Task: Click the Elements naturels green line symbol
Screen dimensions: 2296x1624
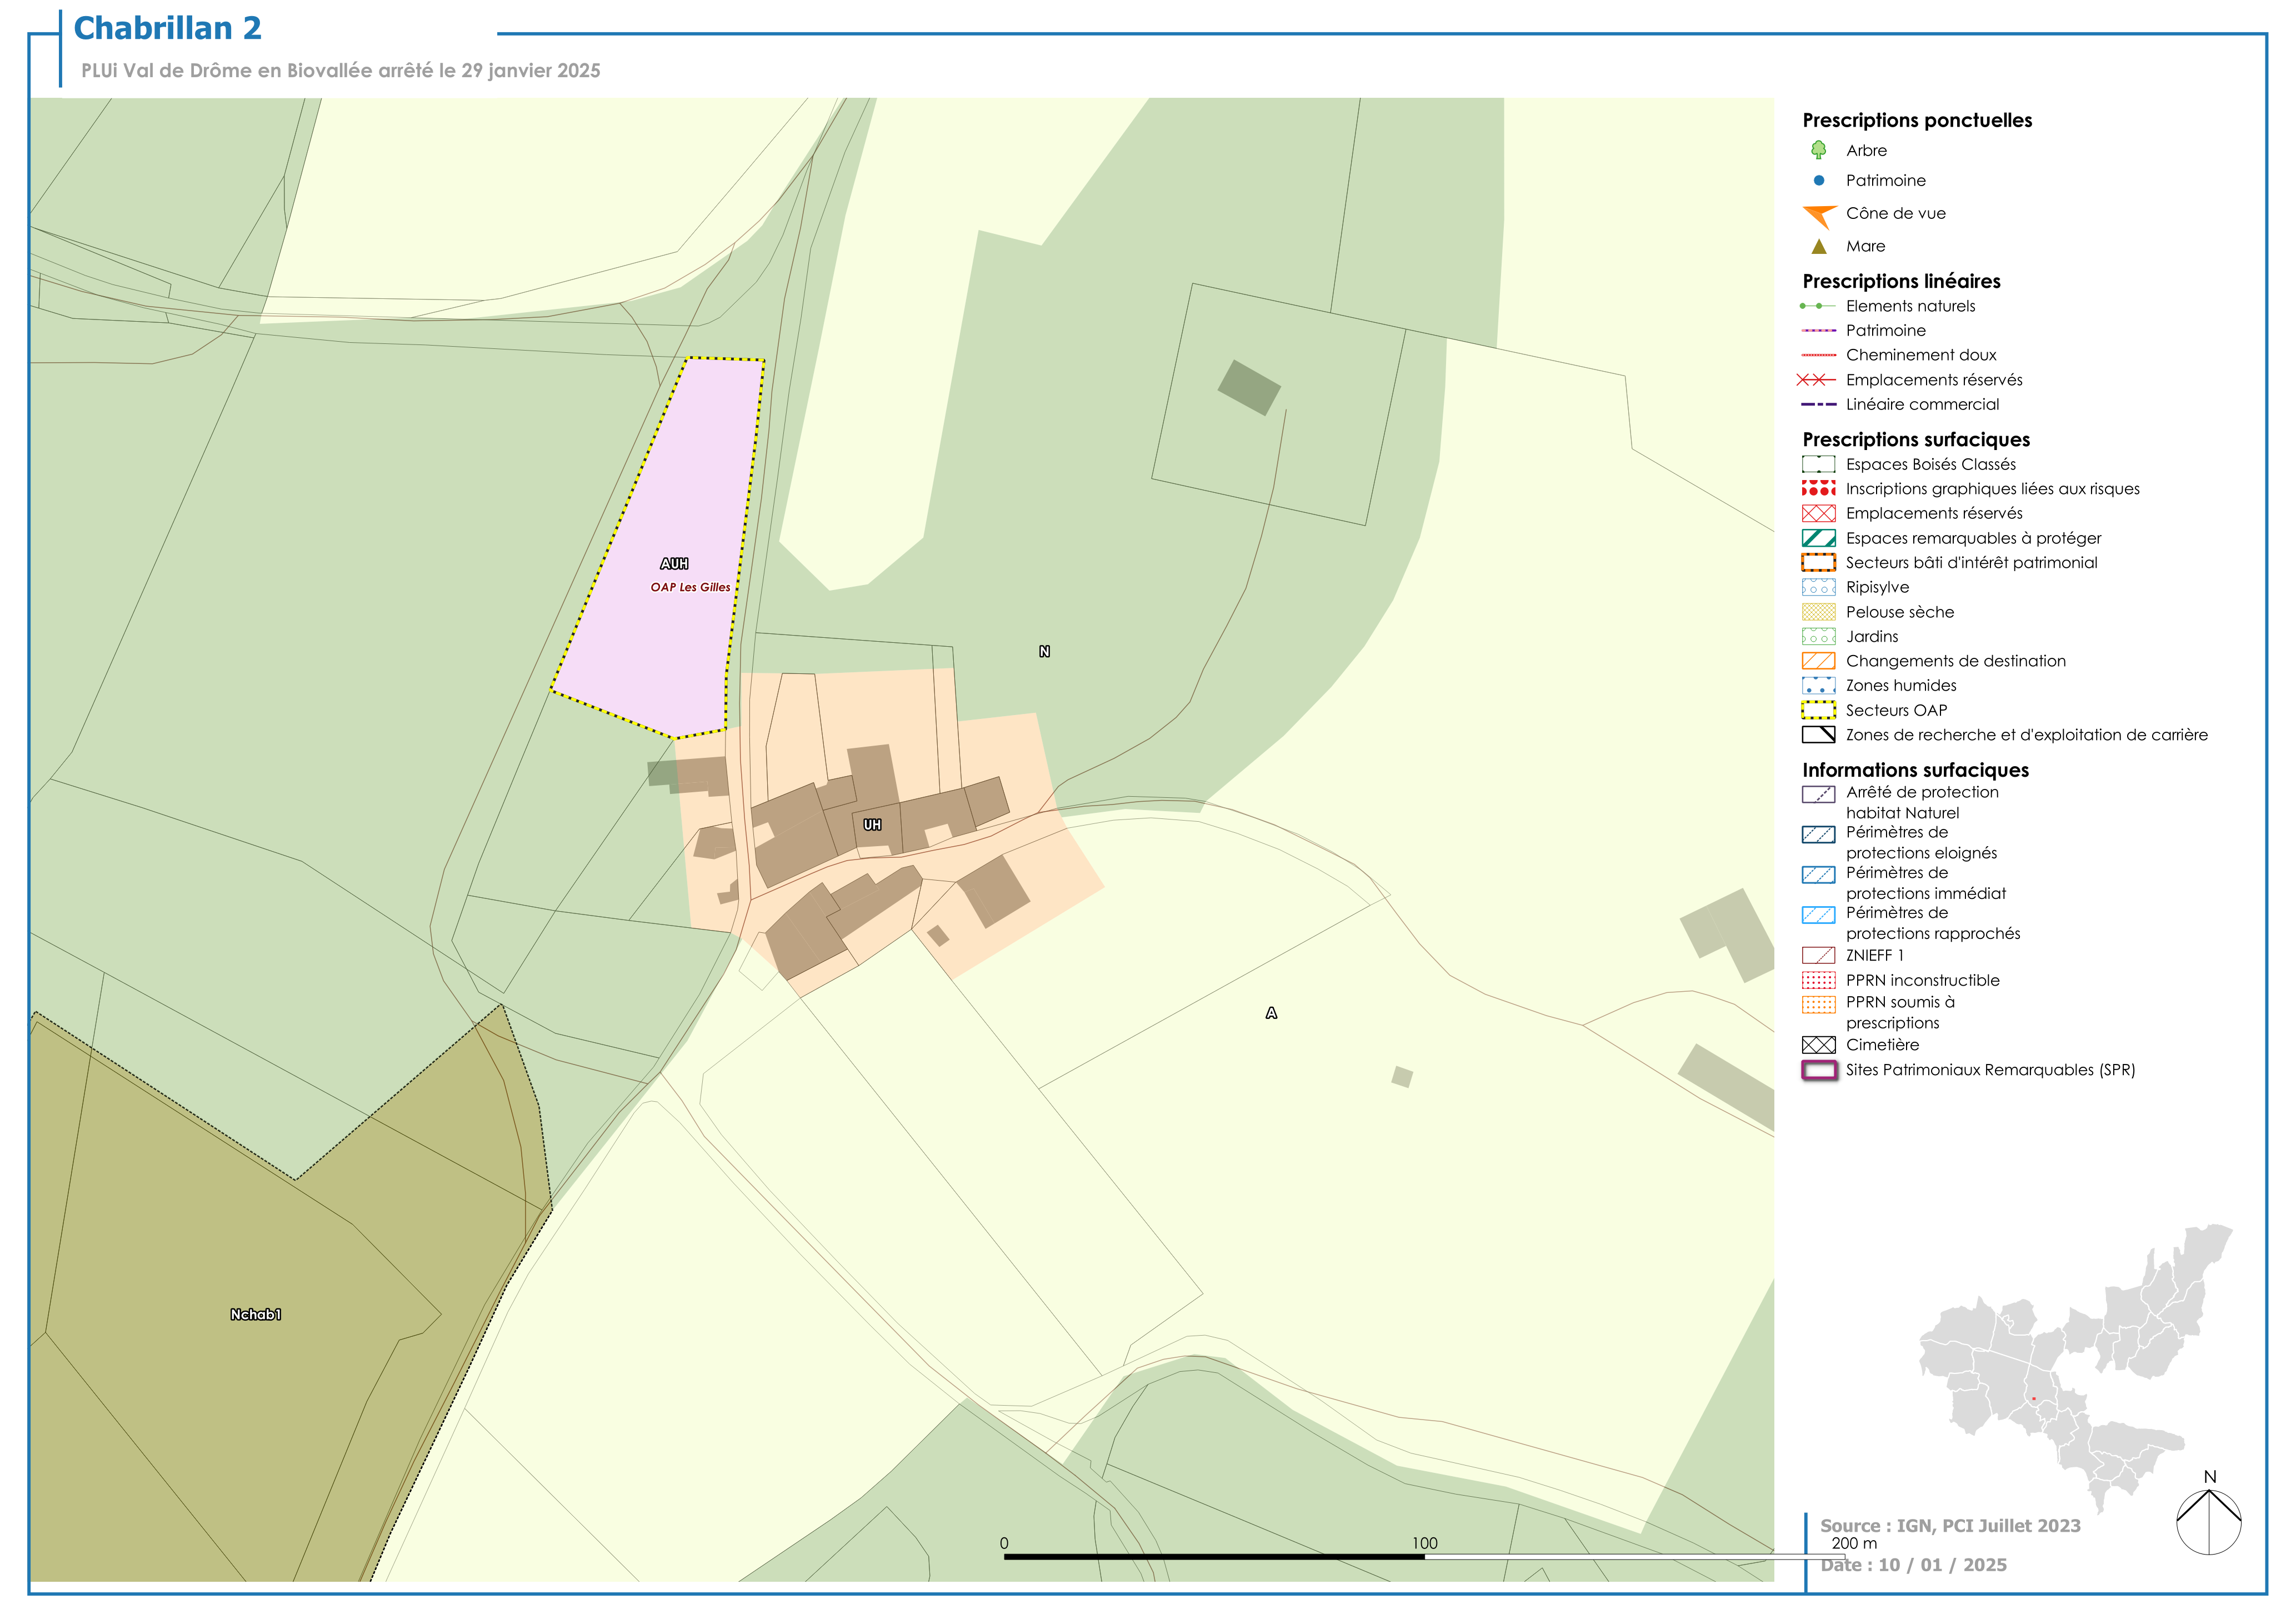Action: [x=1818, y=306]
